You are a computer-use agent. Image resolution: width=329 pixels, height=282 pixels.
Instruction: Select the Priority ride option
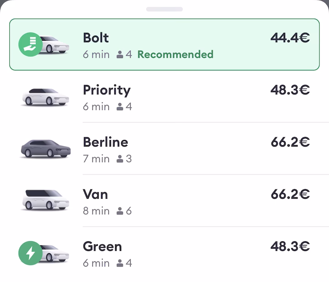164,97
